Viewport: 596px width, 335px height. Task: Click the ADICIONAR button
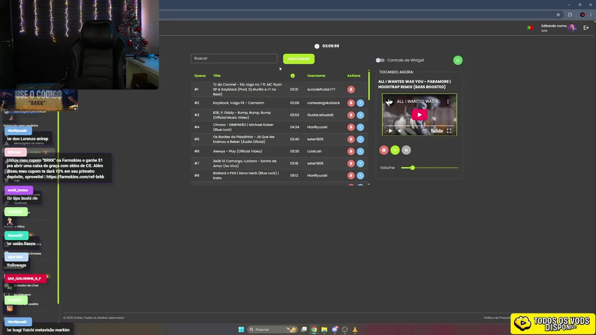(298, 59)
